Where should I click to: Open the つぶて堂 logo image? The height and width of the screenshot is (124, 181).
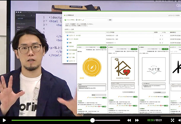154,69
